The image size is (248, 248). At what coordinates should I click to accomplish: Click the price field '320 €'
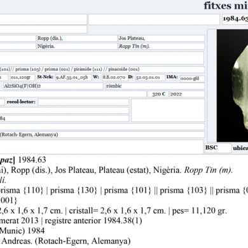tap(158, 94)
